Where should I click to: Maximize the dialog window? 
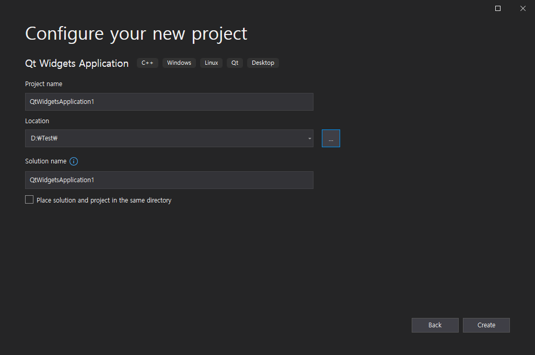coord(498,8)
